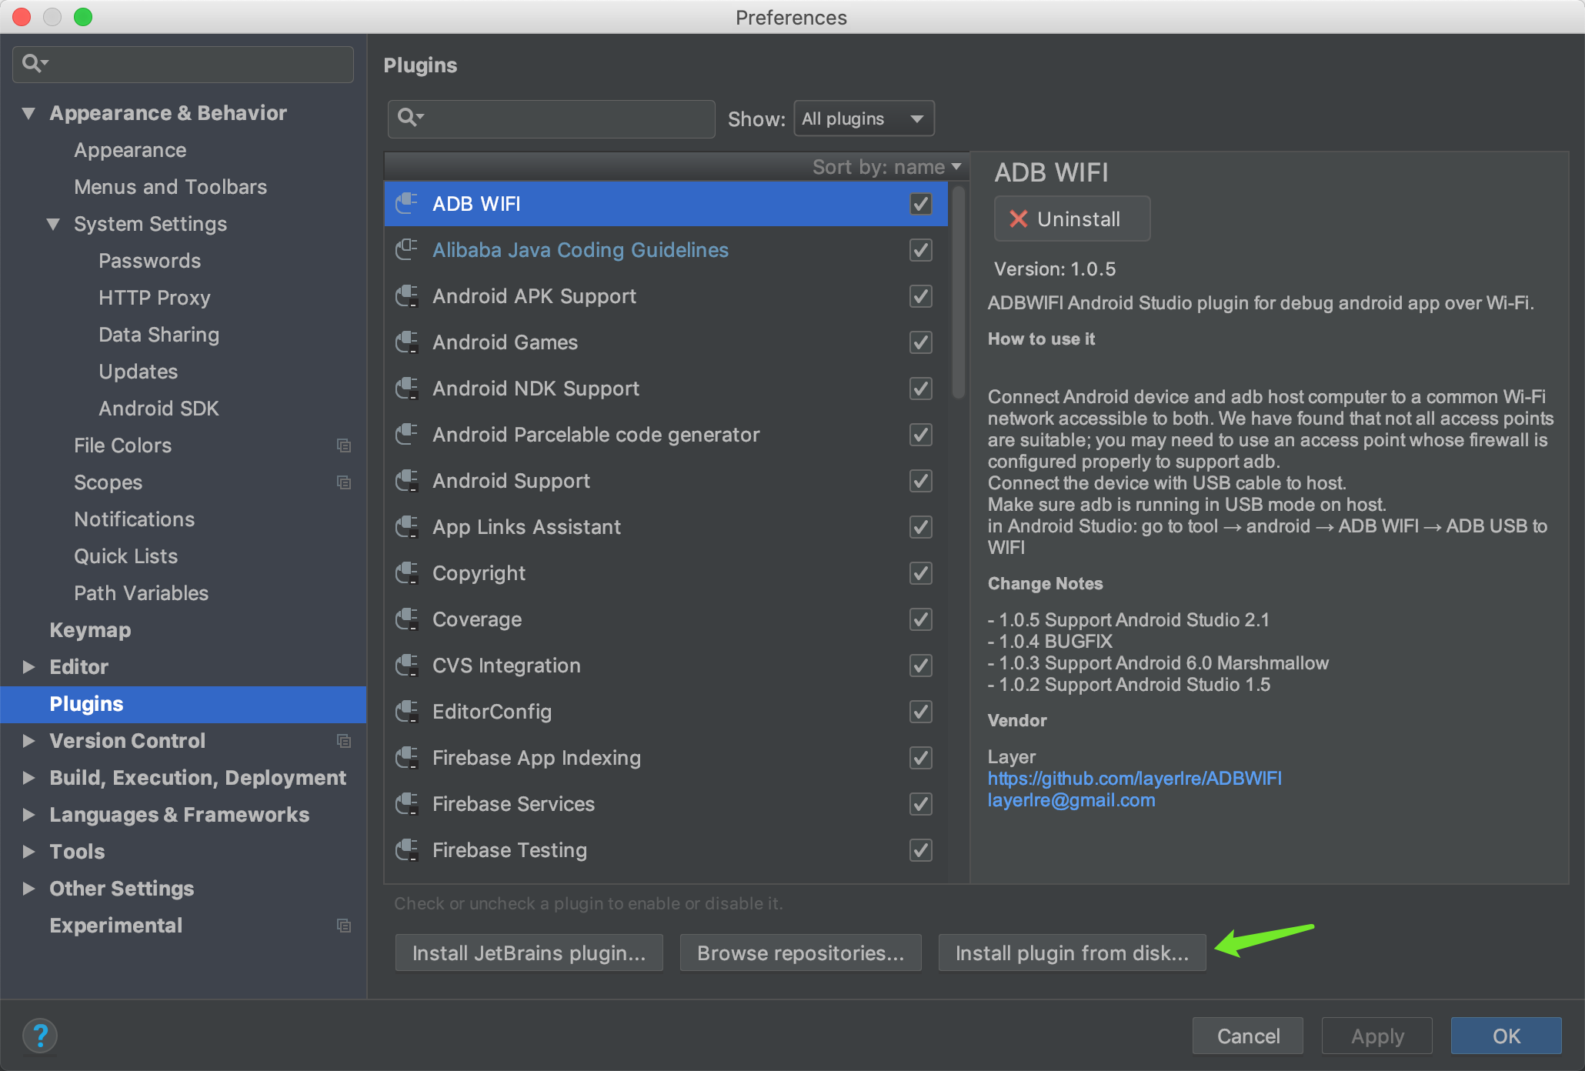The width and height of the screenshot is (1585, 1071).
Task: Click the red X Uninstall icon
Action: click(x=1019, y=219)
